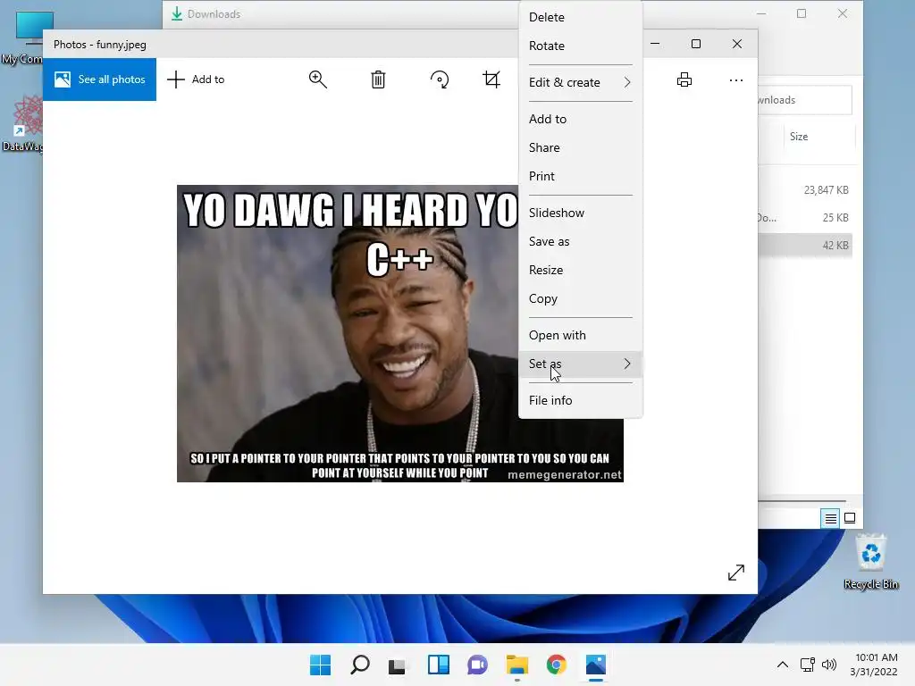Viewport: 915px width, 686px height.
Task: Choose Open with in the context menu
Action: (x=580, y=336)
